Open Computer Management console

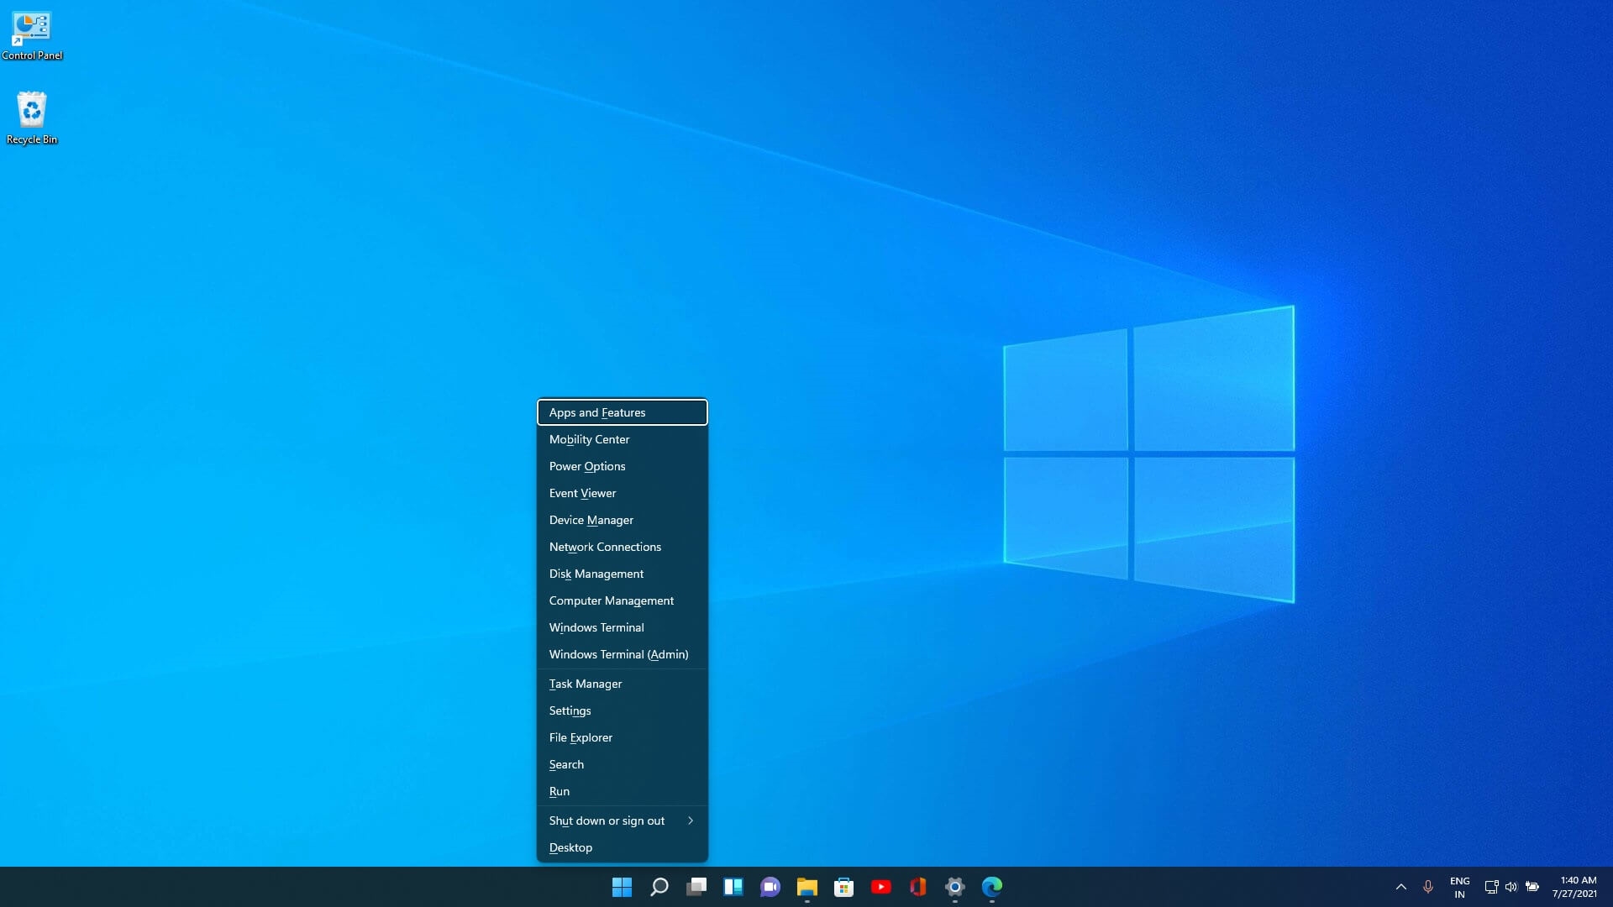(x=612, y=600)
